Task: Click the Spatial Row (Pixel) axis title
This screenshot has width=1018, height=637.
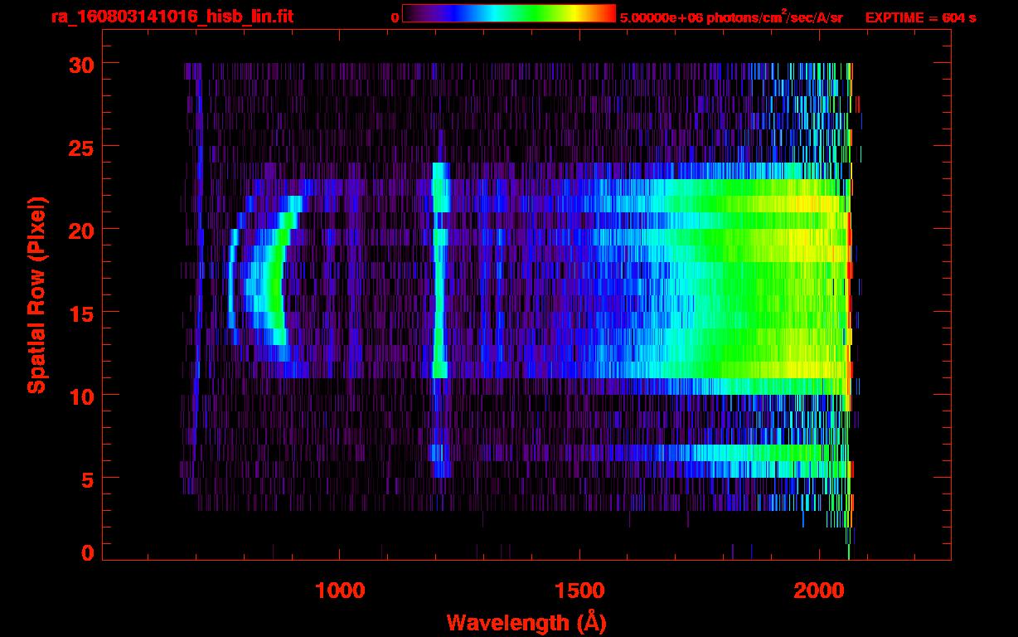Action: coord(36,295)
